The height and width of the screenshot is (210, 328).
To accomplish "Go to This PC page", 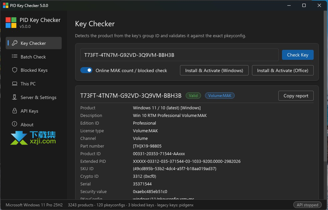I will point(34,84).
